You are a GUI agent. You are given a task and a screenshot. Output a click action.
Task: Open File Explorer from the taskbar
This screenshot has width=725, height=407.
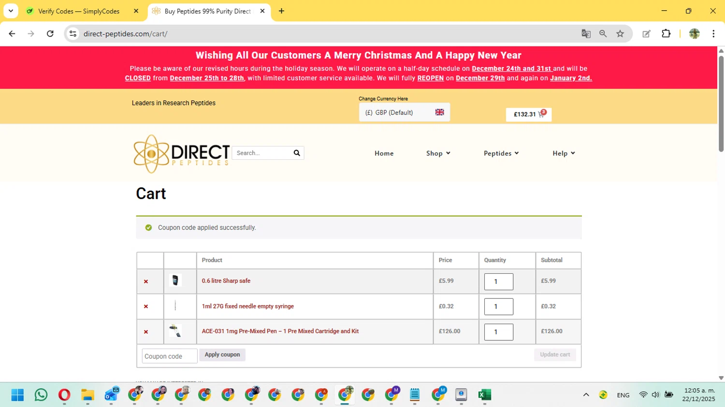tap(87, 395)
